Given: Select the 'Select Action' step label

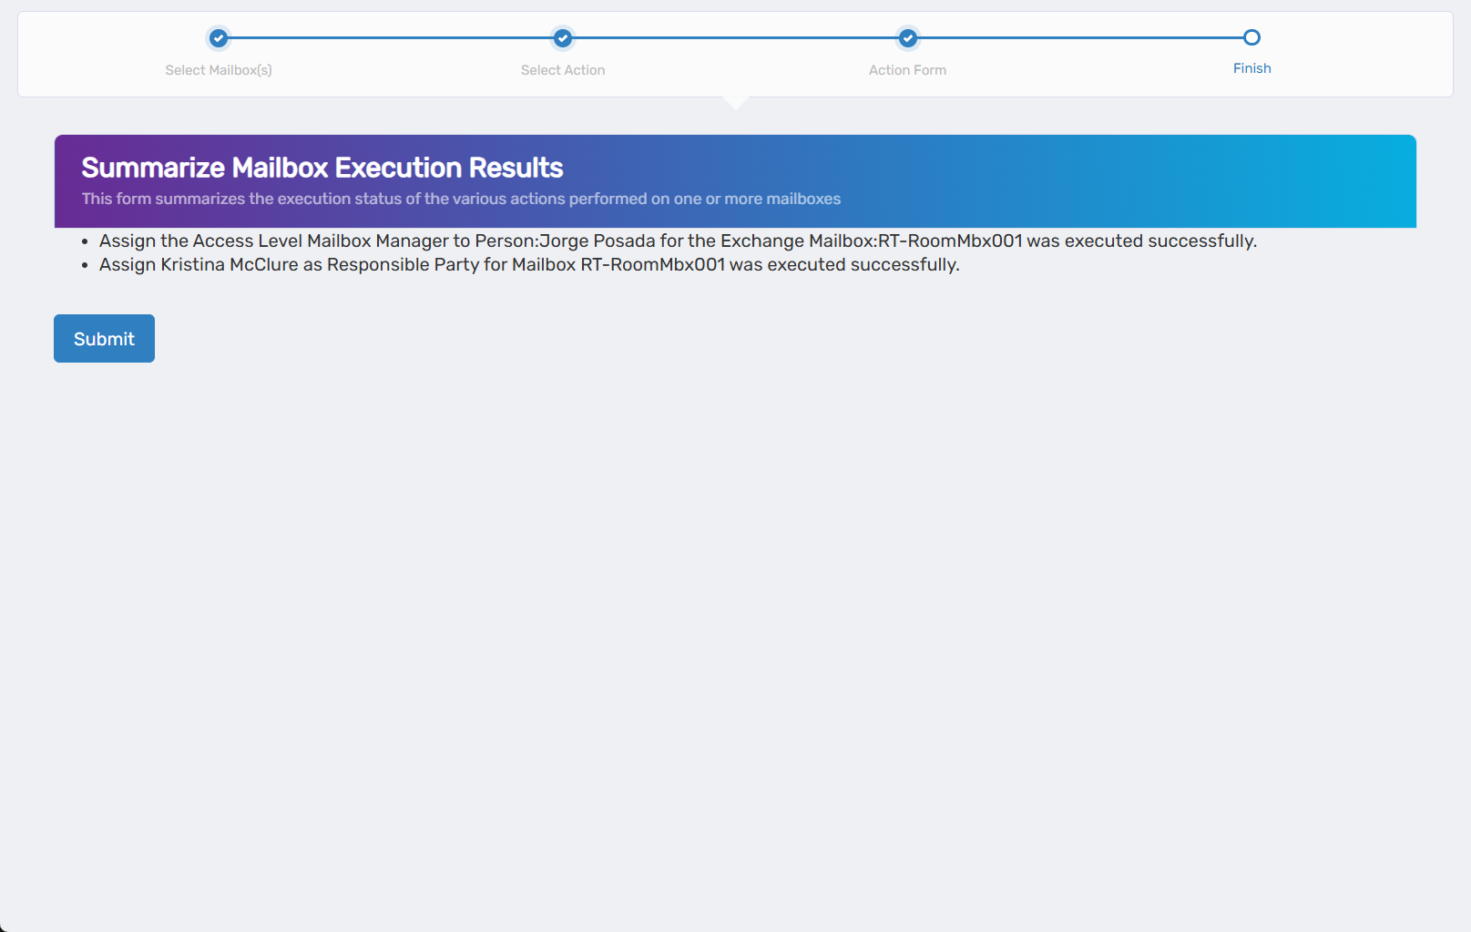Looking at the screenshot, I should tap(562, 69).
